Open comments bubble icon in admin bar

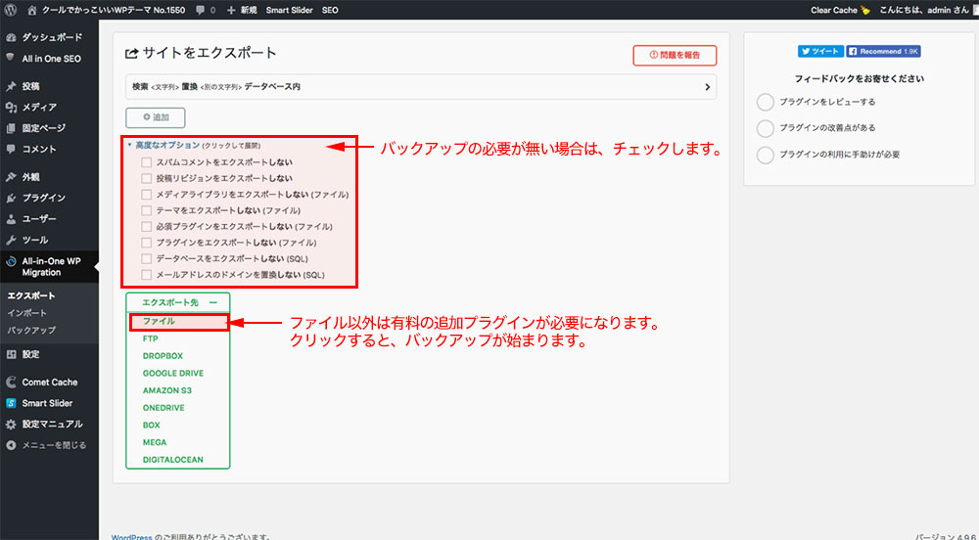coord(201,10)
